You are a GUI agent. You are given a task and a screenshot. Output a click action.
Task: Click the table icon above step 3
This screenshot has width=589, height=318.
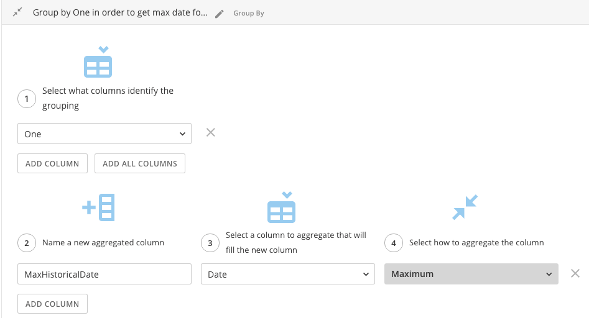[281, 207]
